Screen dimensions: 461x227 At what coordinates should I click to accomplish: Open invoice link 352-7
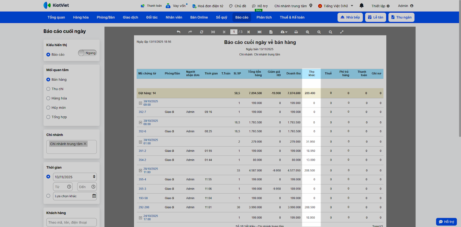coord(142,112)
